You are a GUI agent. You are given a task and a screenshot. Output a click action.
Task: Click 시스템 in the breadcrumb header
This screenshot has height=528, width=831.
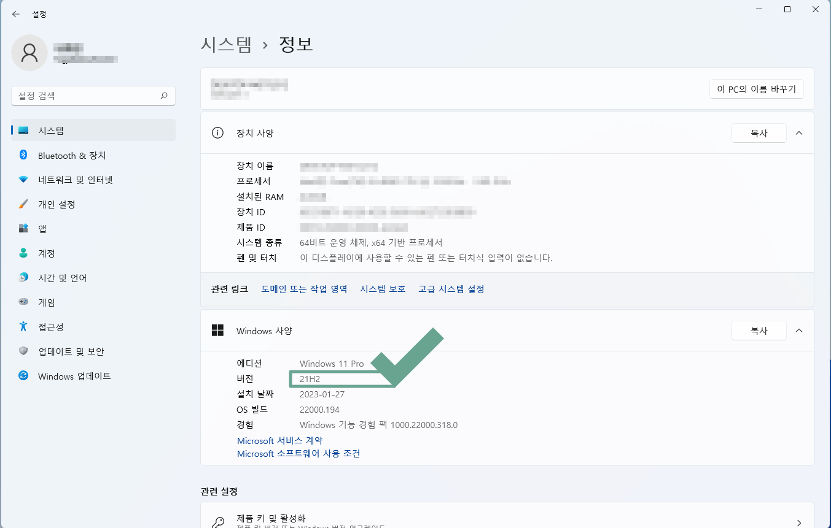tap(226, 44)
